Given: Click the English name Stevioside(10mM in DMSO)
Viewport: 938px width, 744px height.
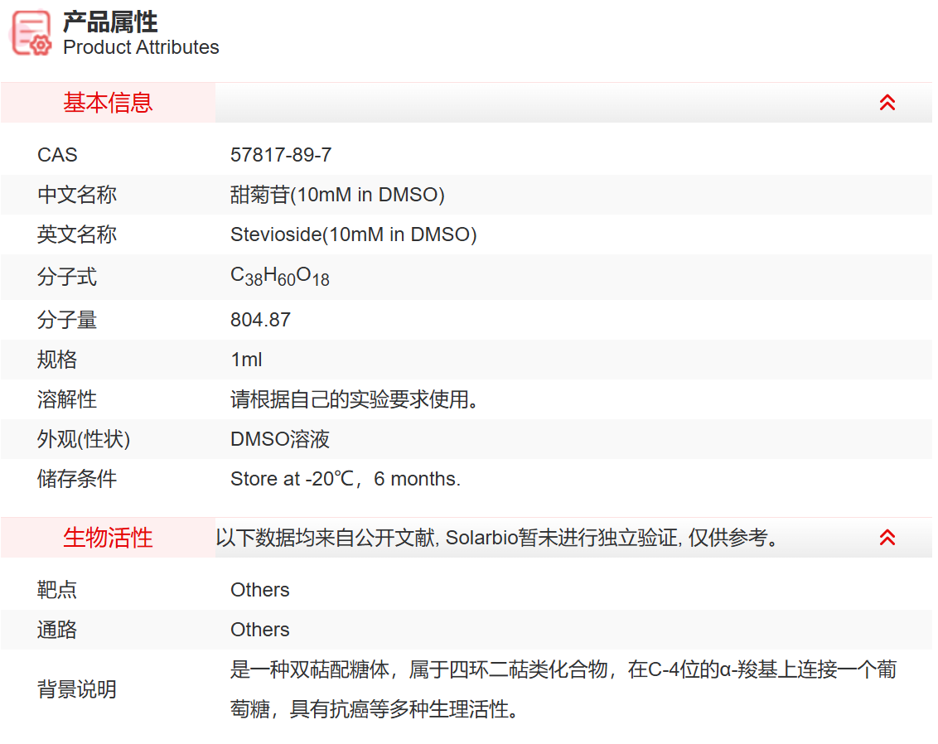Looking at the screenshot, I should tap(353, 234).
